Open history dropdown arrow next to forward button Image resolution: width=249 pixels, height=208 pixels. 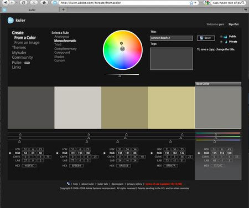[16, 3]
